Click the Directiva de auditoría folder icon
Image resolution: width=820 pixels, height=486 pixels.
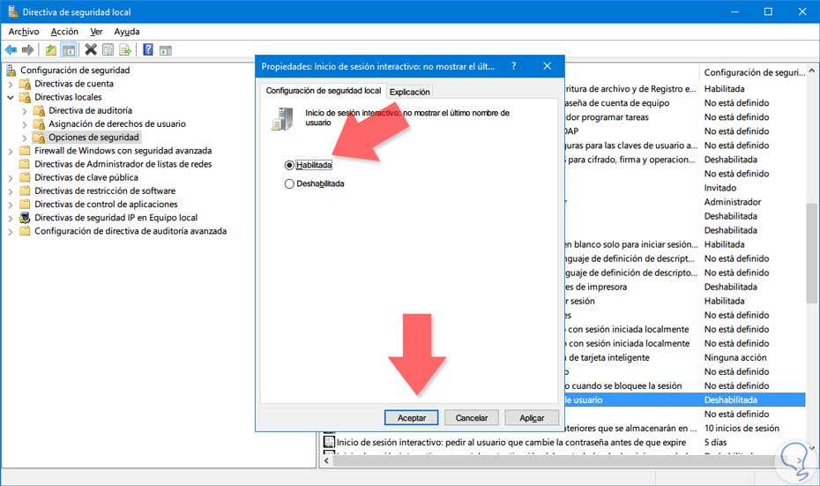39,110
